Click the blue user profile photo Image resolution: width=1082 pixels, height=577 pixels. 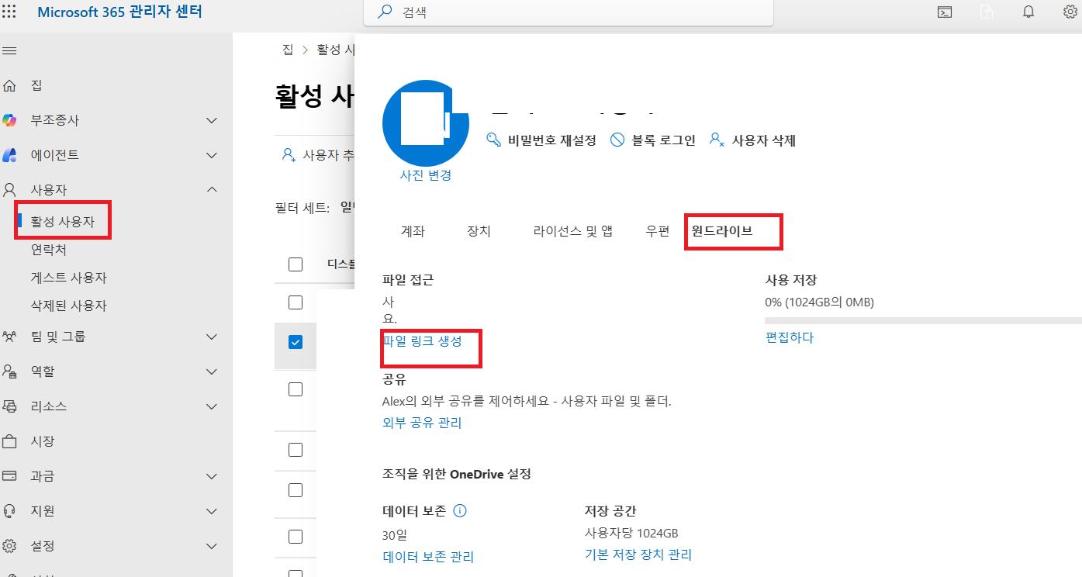point(426,123)
